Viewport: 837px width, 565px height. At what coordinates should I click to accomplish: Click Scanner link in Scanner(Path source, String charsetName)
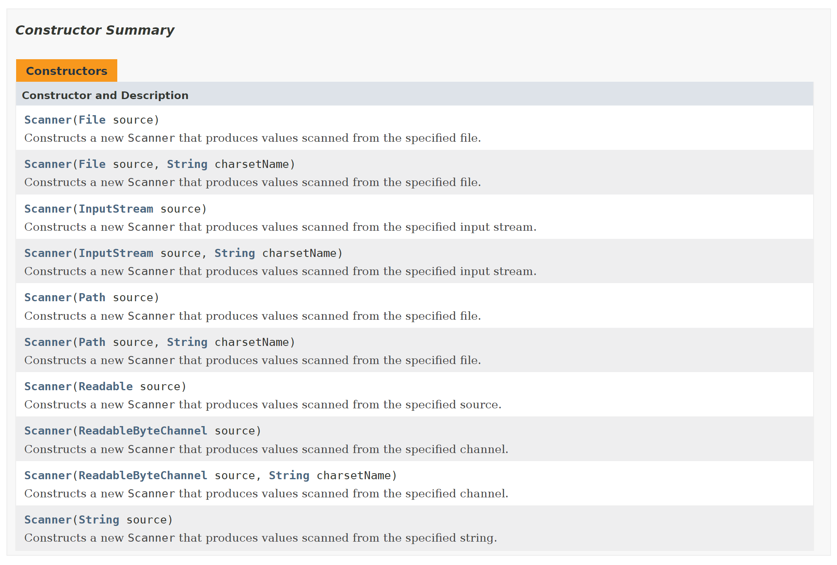point(48,342)
